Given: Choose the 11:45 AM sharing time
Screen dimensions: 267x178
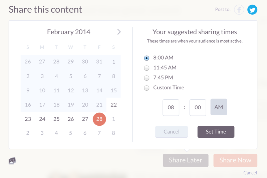Looking at the screenshot, I should (147, 68).
